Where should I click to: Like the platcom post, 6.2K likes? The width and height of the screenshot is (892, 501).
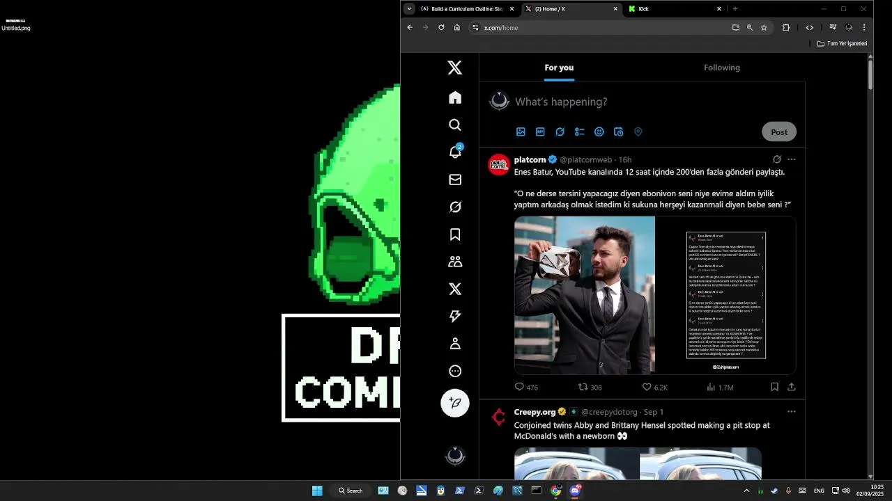tap(654, 387)
